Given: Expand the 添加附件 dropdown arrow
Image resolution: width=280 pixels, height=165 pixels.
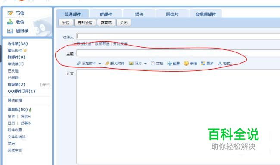Looking at the screenshot, I should (100, 64).
